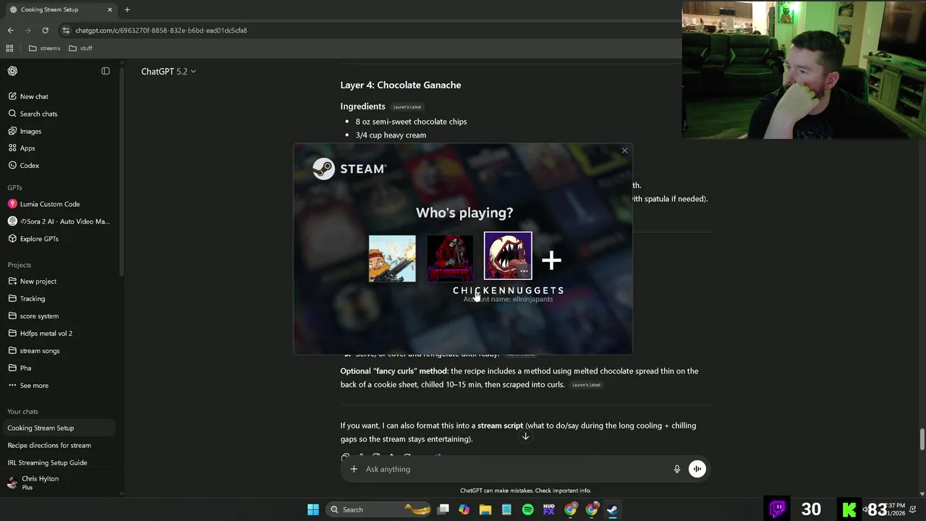Close the Cooking Stream Setup tab
Viewport: 926px width, 521px height.
click(x=110, y=9)
